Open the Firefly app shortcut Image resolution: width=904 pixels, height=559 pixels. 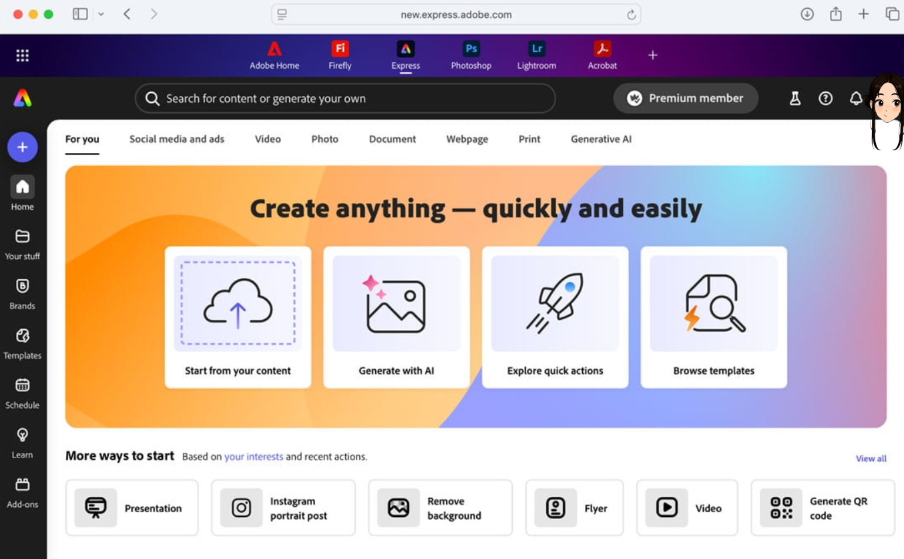pos(340,56)
